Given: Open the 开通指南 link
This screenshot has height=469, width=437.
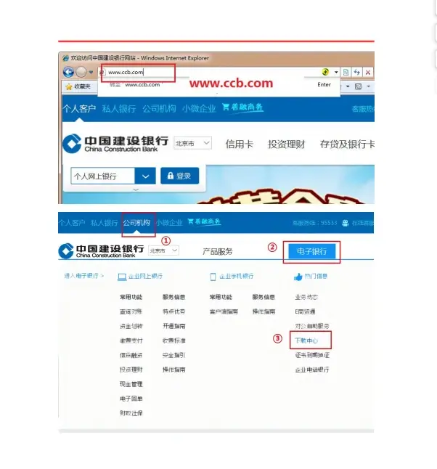Looking at the screenshot, I should coord(173,326).
